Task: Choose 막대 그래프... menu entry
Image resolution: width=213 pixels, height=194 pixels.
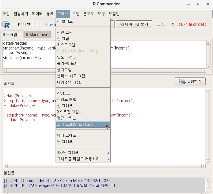Action: click(x=83, y=135)
